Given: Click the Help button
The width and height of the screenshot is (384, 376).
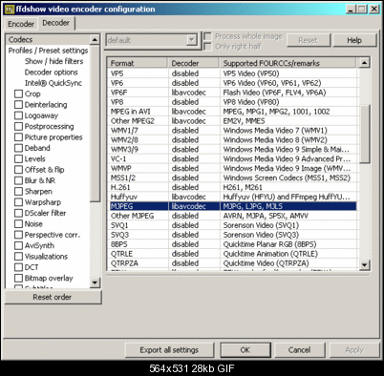Looking at the screenshot, I should coord(354,40).
